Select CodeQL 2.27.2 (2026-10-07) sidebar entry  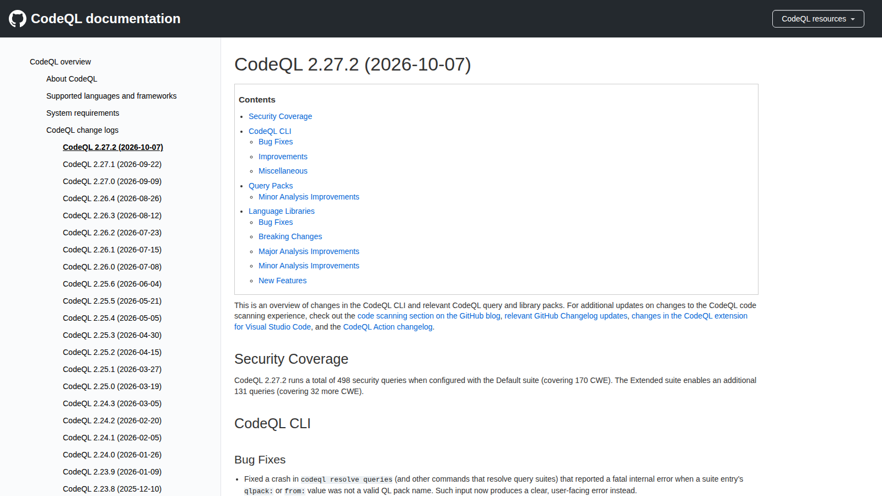click(x=113, y=147)
